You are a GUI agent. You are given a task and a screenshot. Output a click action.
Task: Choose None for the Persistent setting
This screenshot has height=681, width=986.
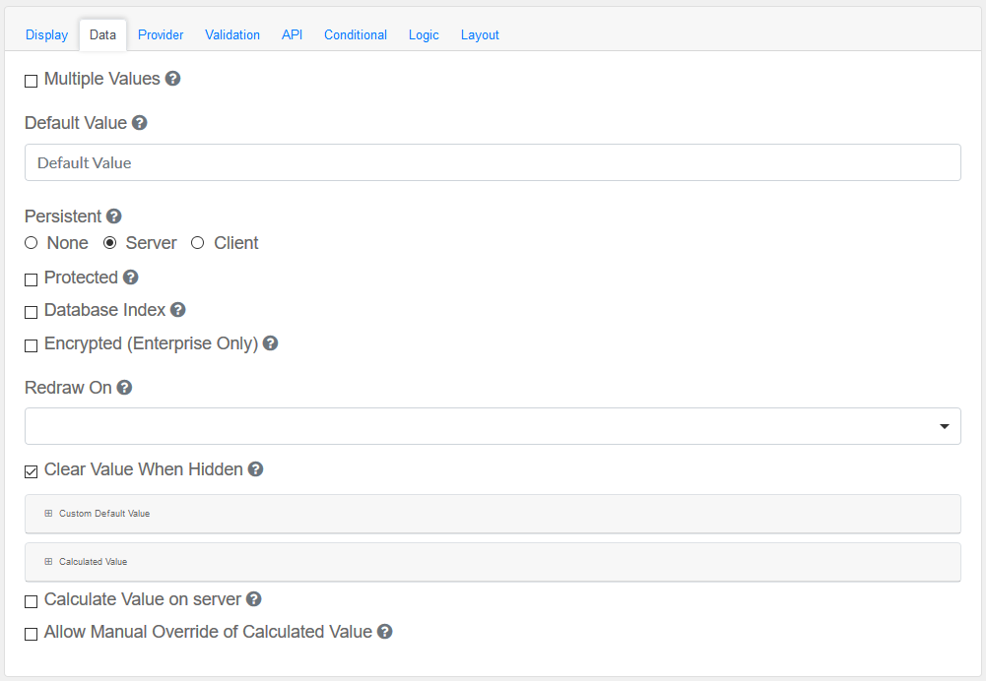pos(32,243)
